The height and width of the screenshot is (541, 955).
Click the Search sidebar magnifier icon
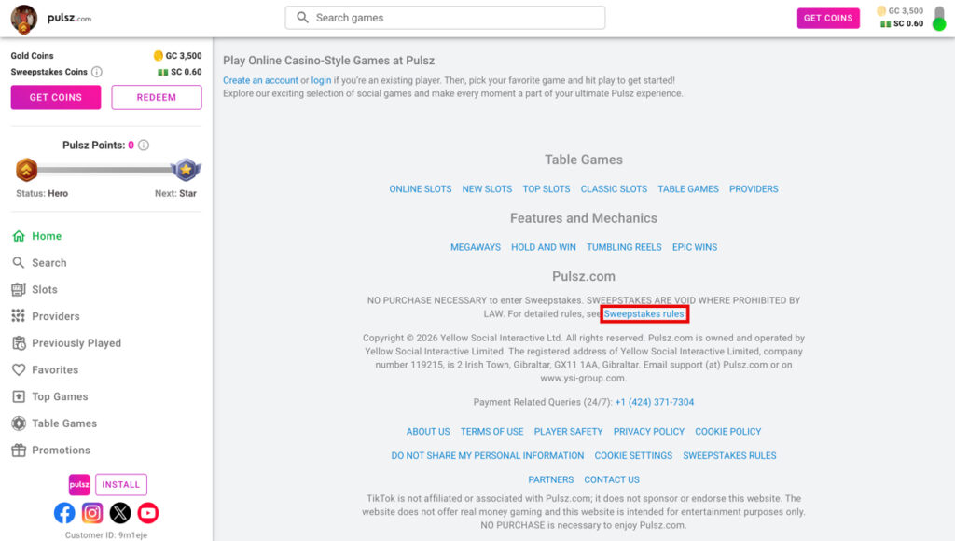pos(19,263)
